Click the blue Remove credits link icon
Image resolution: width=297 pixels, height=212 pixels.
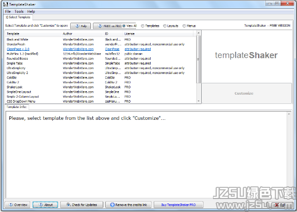tap(112, 205)
